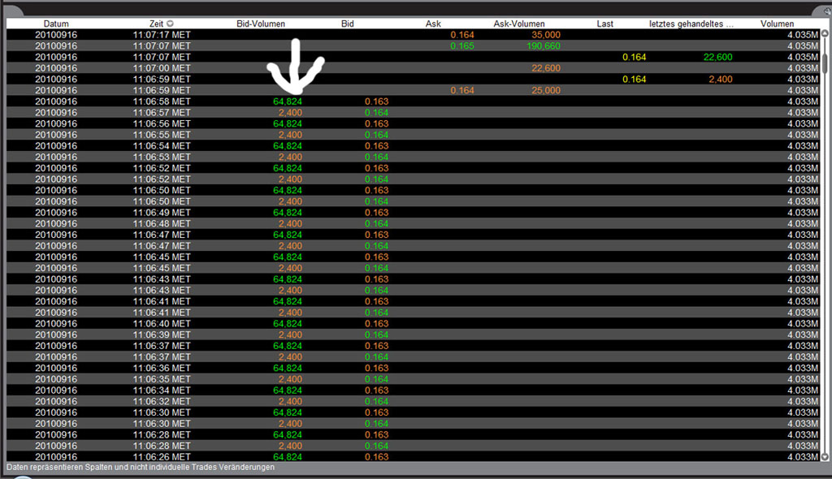This screenshot has width=832, height=479.
Task: Click the Ask 0.164 in the 35,000 row
Action: [x=462, y=35]
